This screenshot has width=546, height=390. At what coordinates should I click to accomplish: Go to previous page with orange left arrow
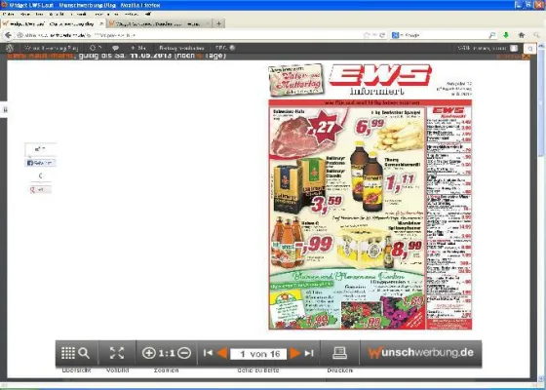222,353
